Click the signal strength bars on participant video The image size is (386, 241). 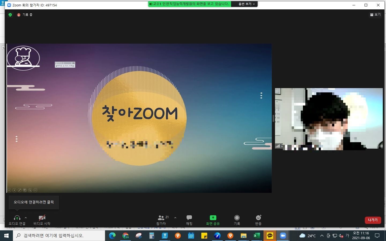[x=278, y=146]
